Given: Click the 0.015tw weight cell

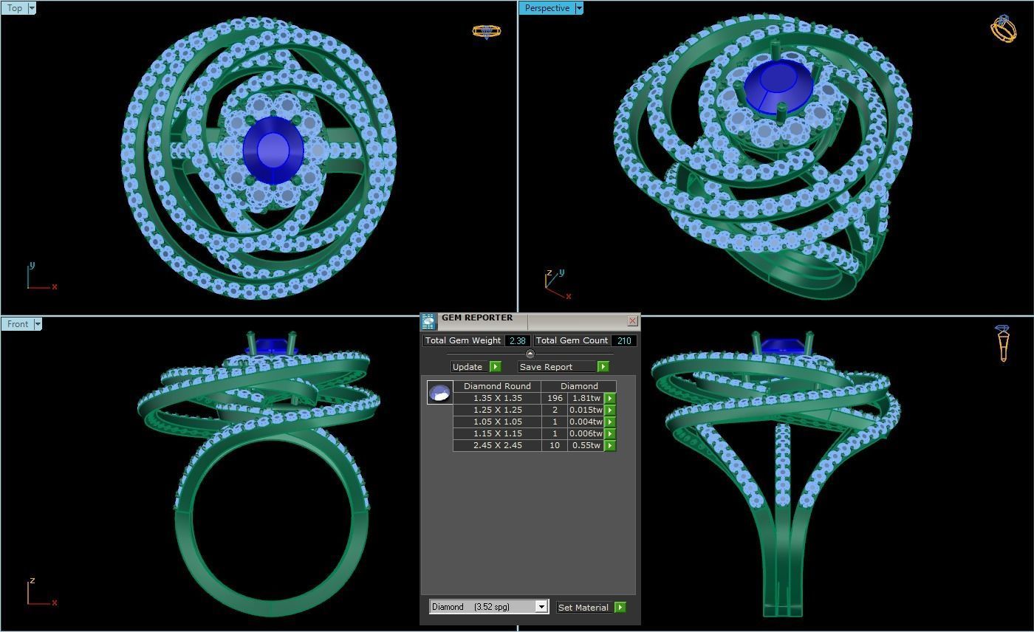Looking at the screenshot, I should click(586, 410).
